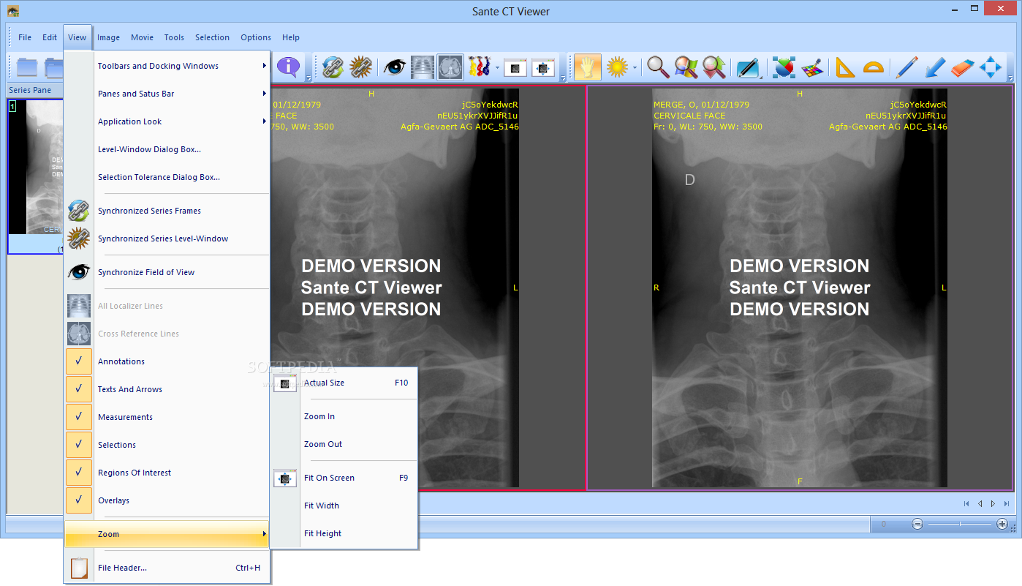1022x586 pixels.
Task: Click the cross reference lines toolbar icon
Action: tap(450, 67)
